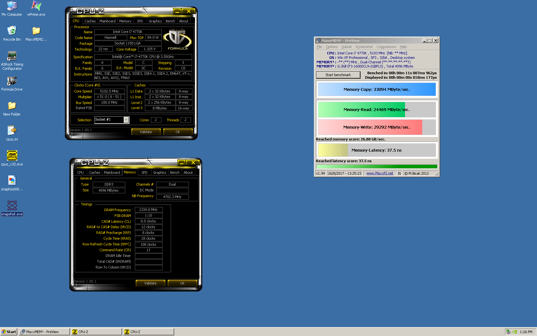Click OK in upper CPU-Z window

click(178, 132)
